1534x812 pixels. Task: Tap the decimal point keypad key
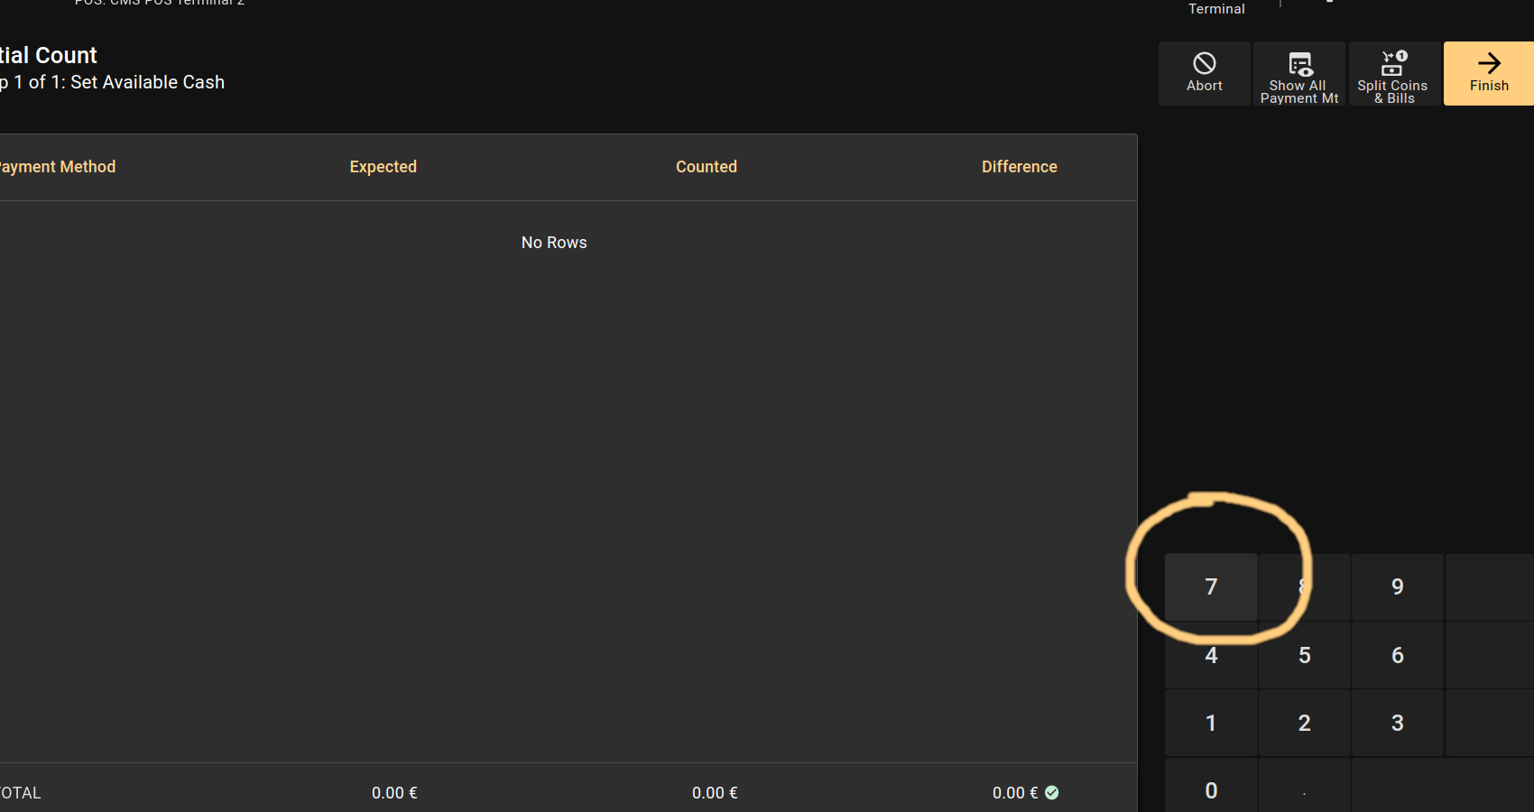(1304, 790)
